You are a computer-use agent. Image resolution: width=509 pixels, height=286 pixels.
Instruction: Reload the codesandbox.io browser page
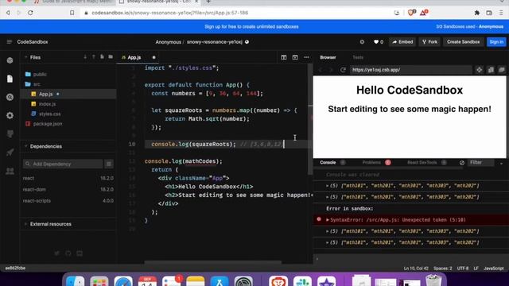pos(30,13)
